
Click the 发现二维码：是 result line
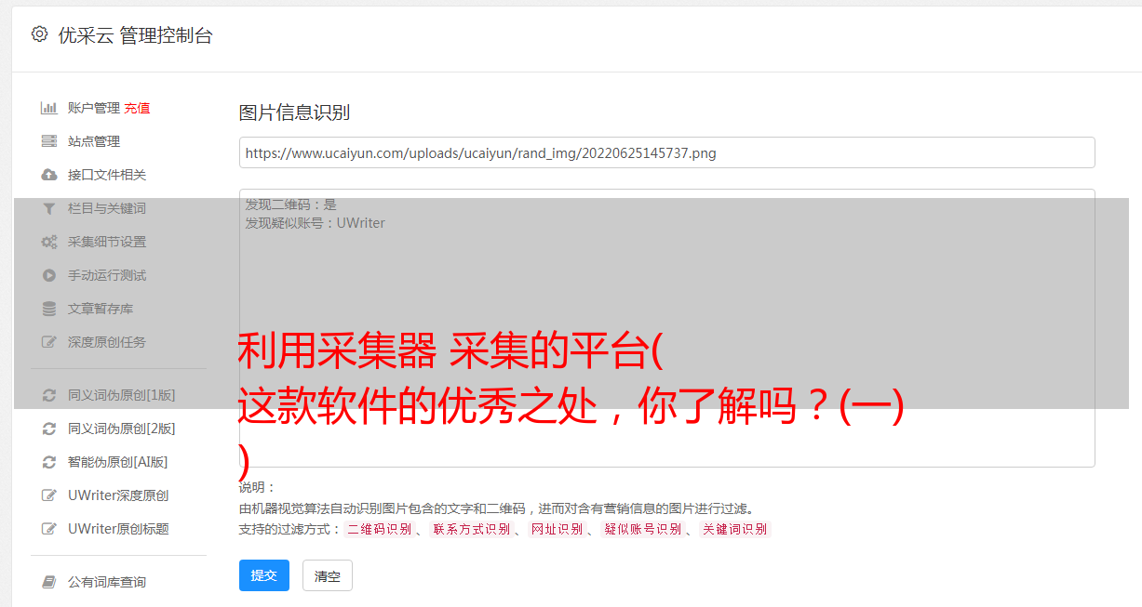point(291,205)
